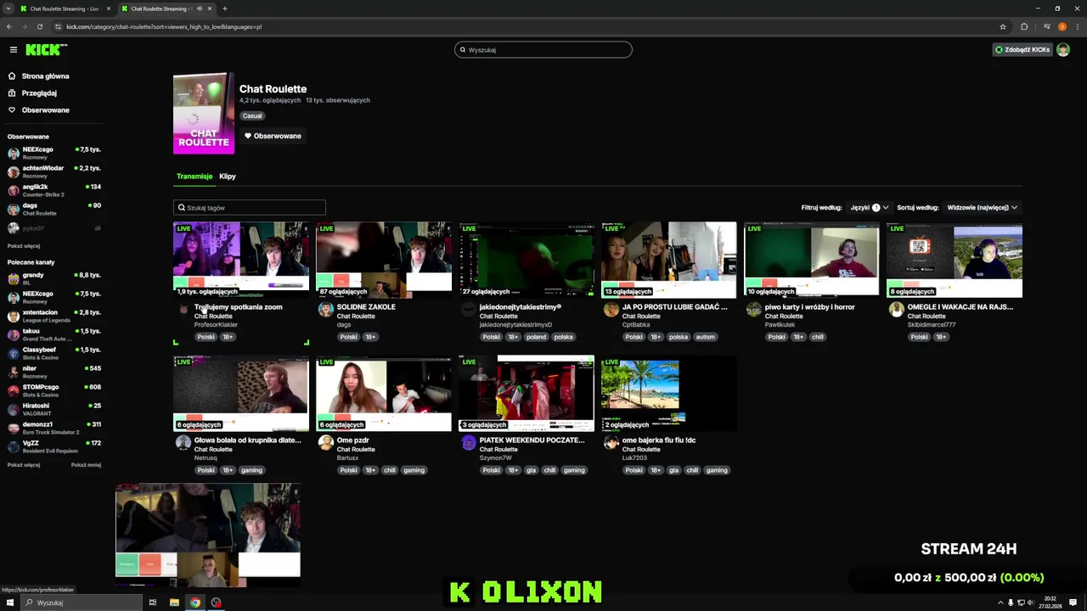Open ProfesorKlakier streamer avatar under first stream
Screen dimensions: 1087x611
click(183, 310)
